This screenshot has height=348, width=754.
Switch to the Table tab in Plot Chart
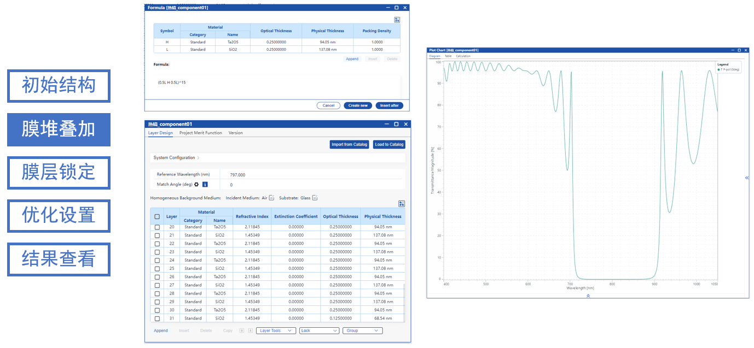448,56
